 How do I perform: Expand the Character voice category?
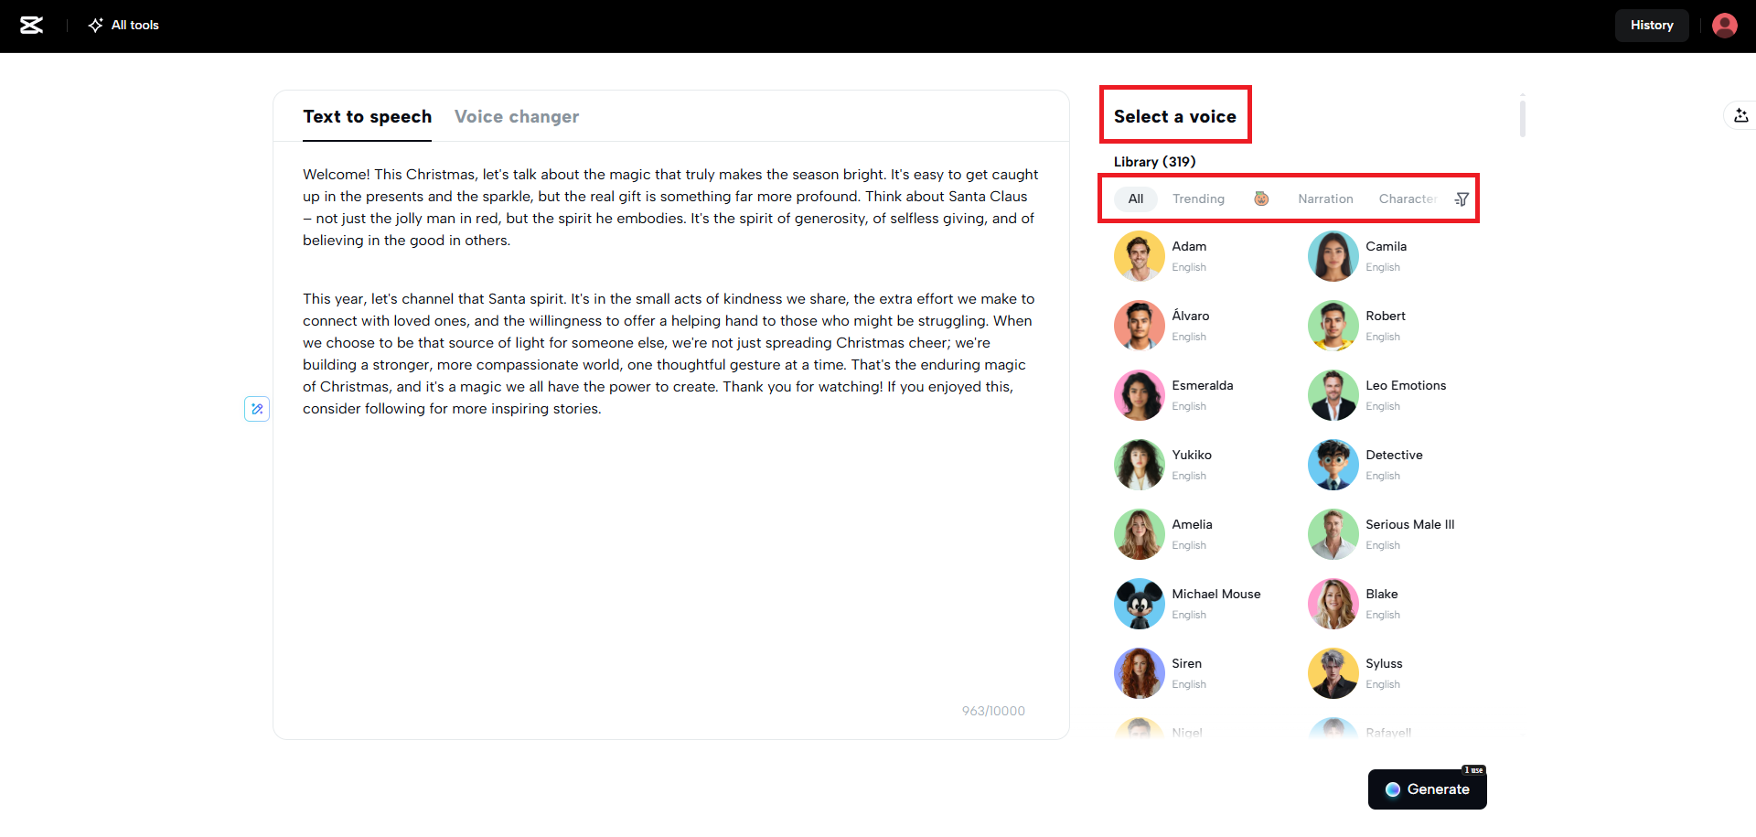[x=1408, y=199]
